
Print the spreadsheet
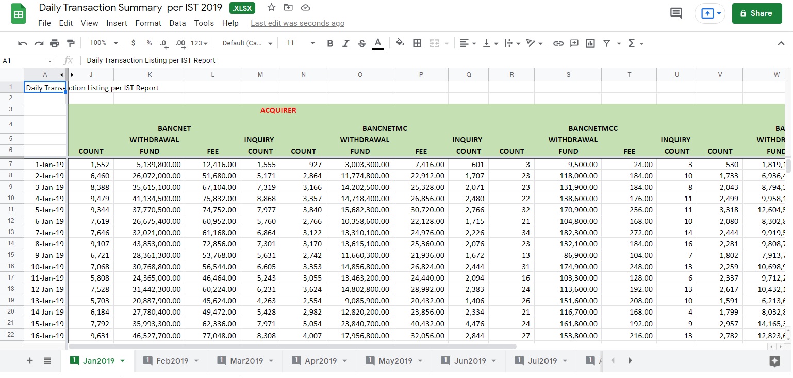tap(55, 43)
